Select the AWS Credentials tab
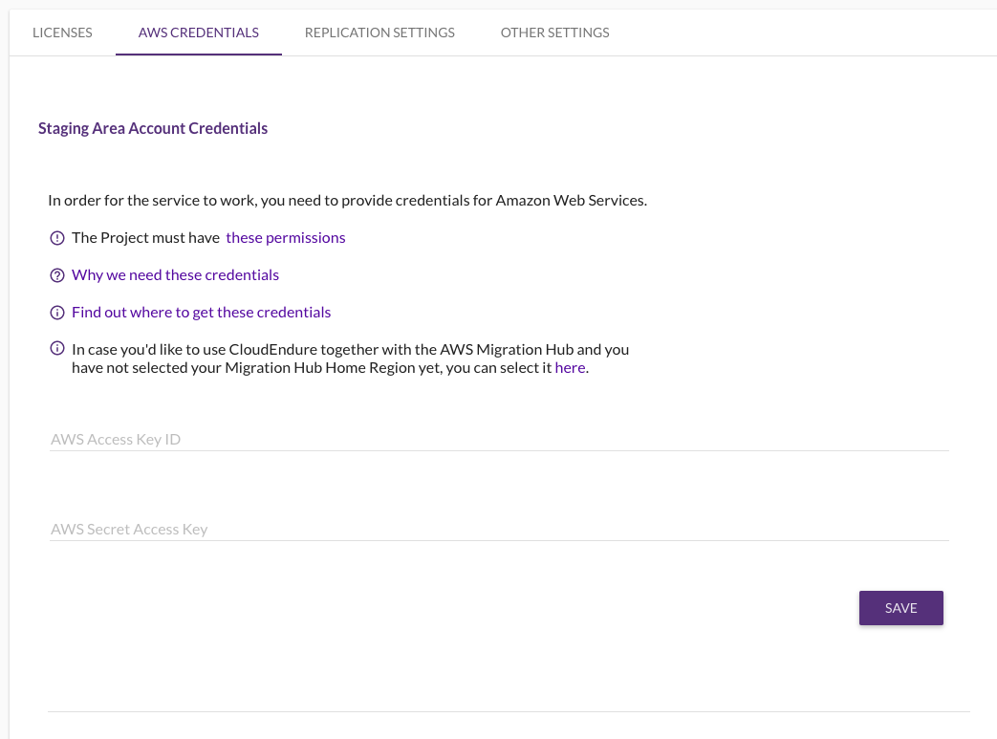The width and height of the screenshot is (997, 739). (199, 33)
